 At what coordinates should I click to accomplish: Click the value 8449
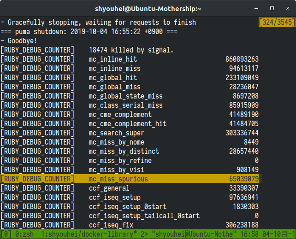[251, 142]
